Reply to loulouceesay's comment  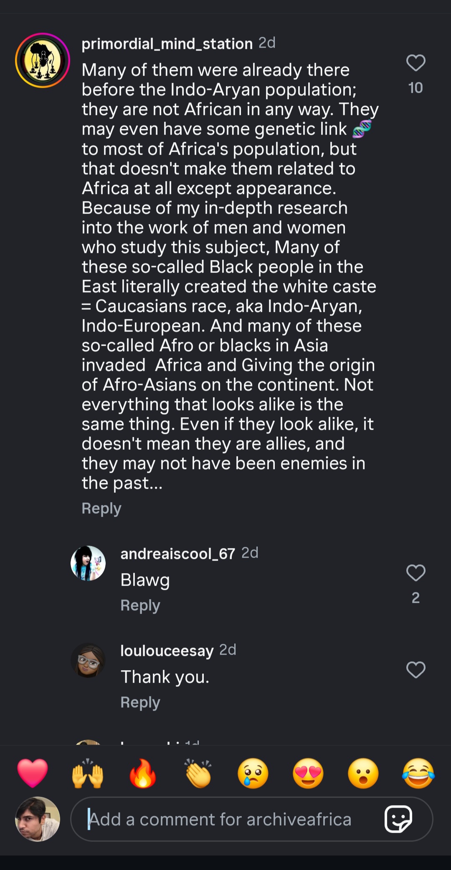pyautogui.click(x=140, y=702)
